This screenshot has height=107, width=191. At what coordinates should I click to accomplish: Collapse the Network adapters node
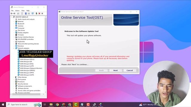[14, 48]
